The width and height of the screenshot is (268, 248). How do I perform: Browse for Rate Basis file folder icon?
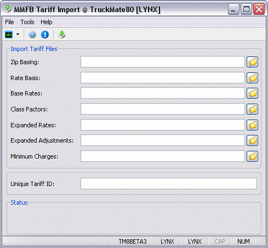click(x=252, y=78)
